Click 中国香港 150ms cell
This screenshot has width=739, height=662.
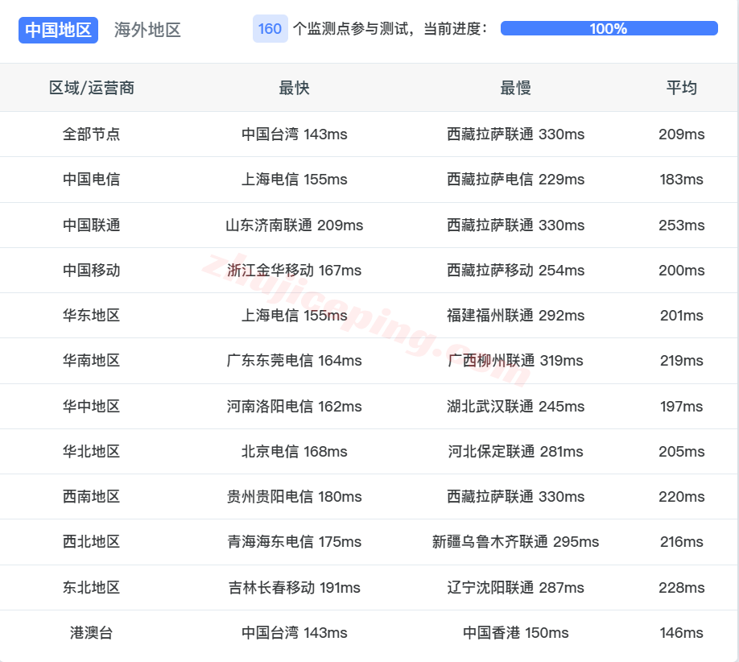515,632
